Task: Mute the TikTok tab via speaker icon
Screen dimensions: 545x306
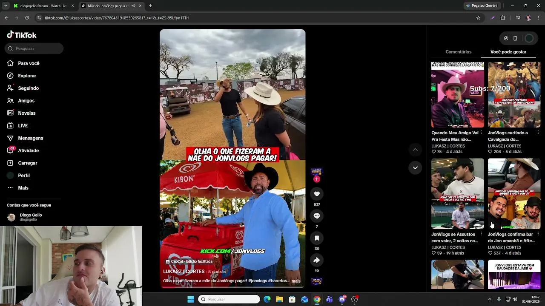Action: click(x=133, y=6)
